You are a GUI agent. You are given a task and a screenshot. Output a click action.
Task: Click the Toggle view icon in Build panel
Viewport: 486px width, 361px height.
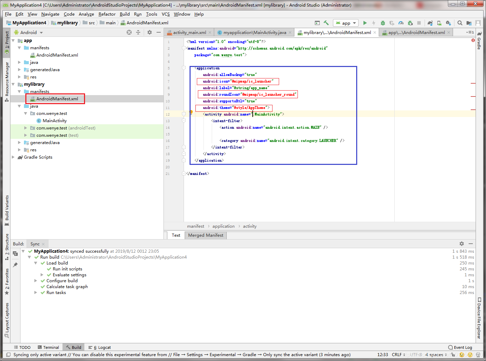[x=15, y=254]
